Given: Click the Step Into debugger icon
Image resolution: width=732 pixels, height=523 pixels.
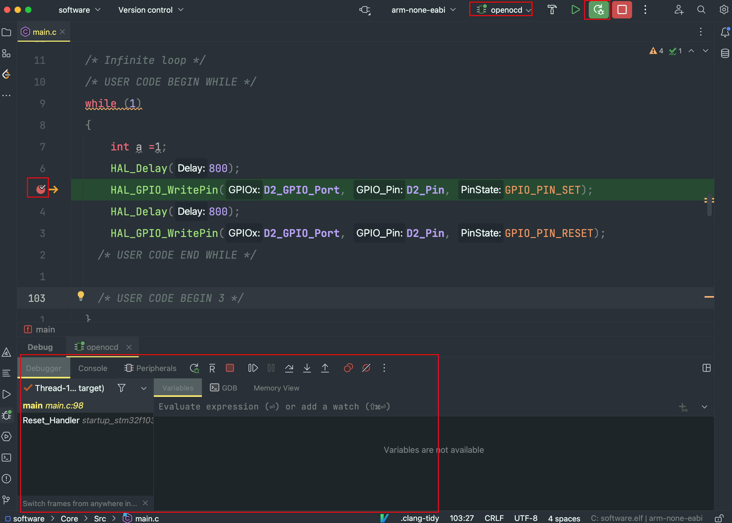Looking at the screenshot, I should [307, 368].
